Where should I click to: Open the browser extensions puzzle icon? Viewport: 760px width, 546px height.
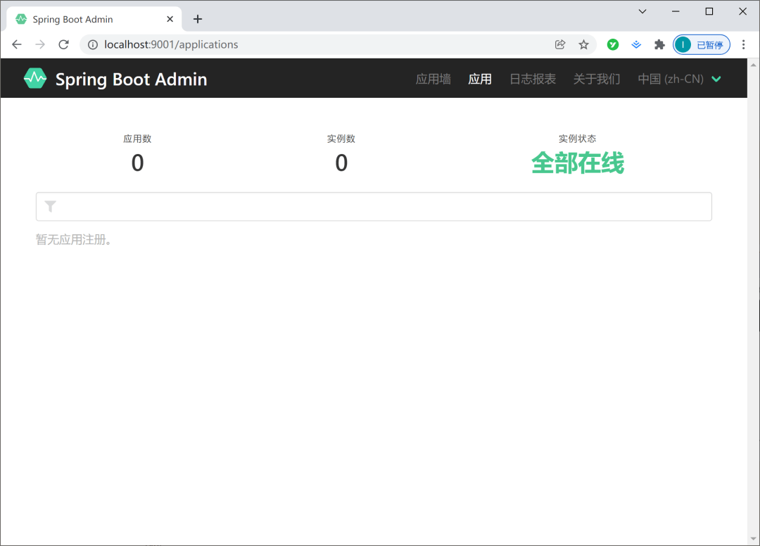coord(659,44)
